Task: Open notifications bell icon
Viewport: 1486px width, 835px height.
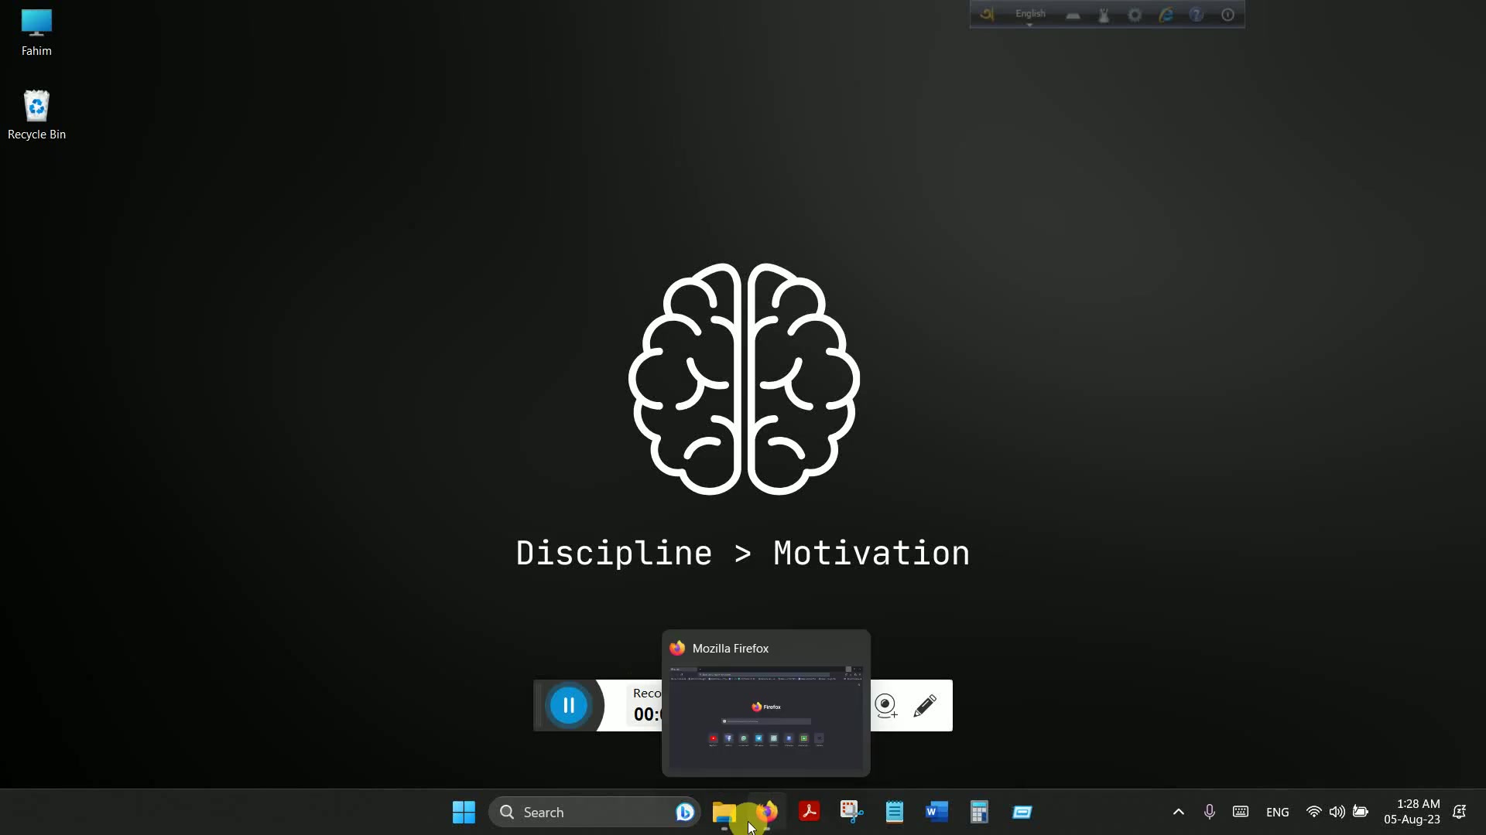Action: pos(1460,812)
